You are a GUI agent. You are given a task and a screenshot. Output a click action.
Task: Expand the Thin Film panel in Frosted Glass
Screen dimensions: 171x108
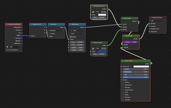(x=123, y=100)
